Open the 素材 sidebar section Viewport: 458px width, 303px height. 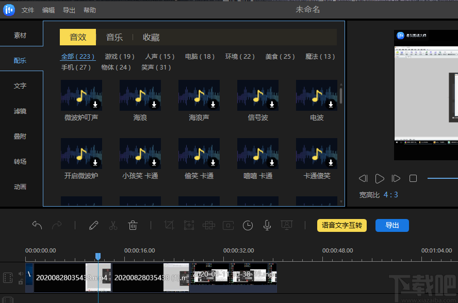coord(20,36)
